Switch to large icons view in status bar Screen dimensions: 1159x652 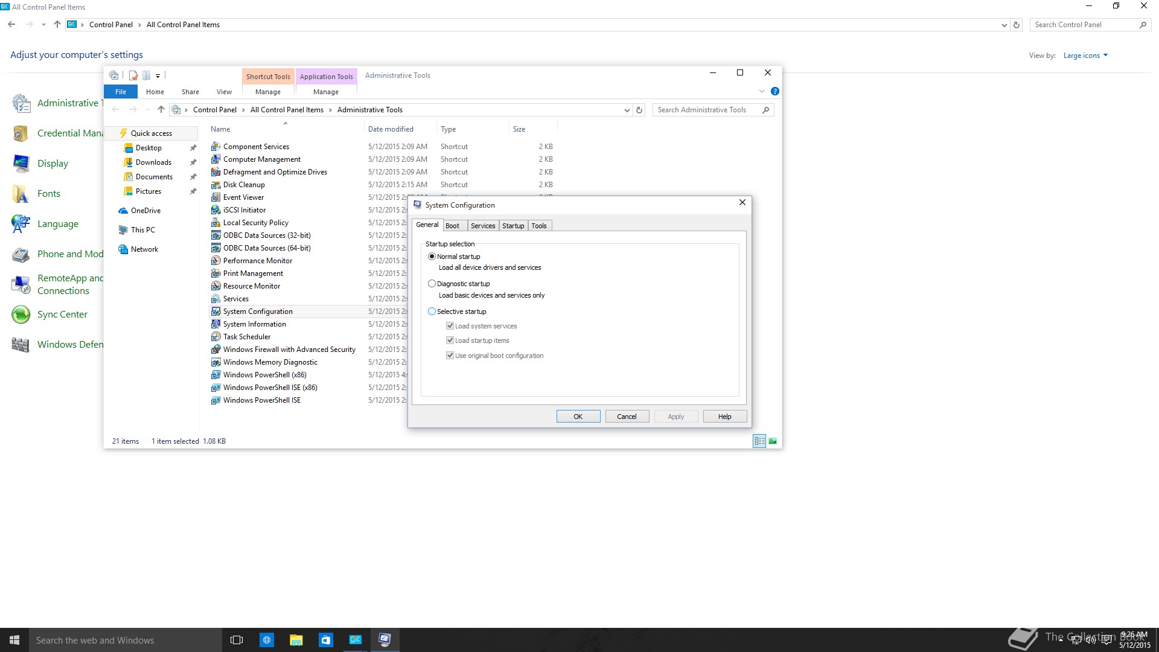[x=773, y=441]
